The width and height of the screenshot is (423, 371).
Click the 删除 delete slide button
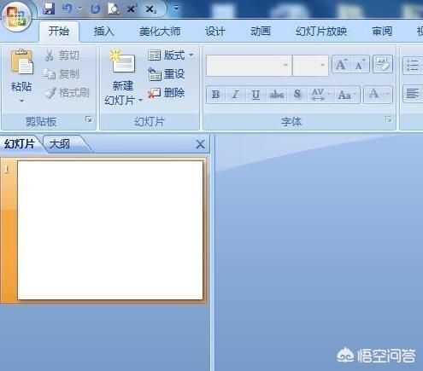click(167, 93)
